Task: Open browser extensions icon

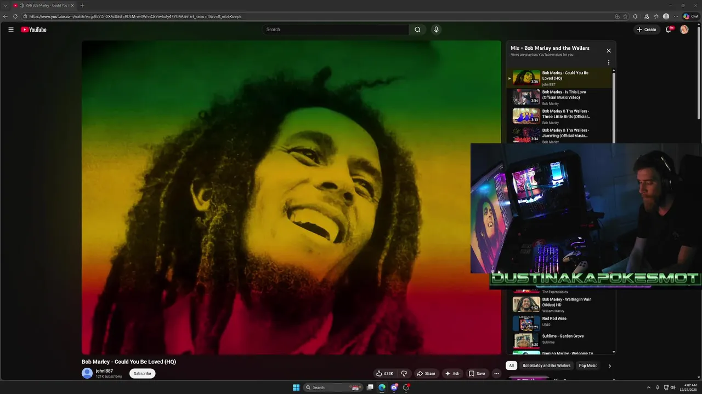Action: tap(636, 16)
